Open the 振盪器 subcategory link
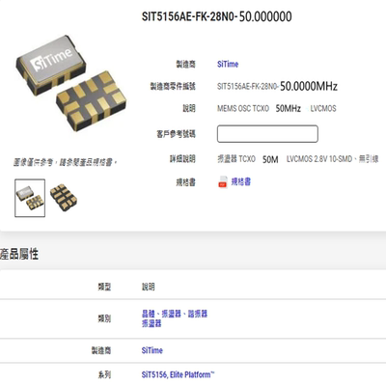This screenshot has height=386, width=386. [152, 323]
